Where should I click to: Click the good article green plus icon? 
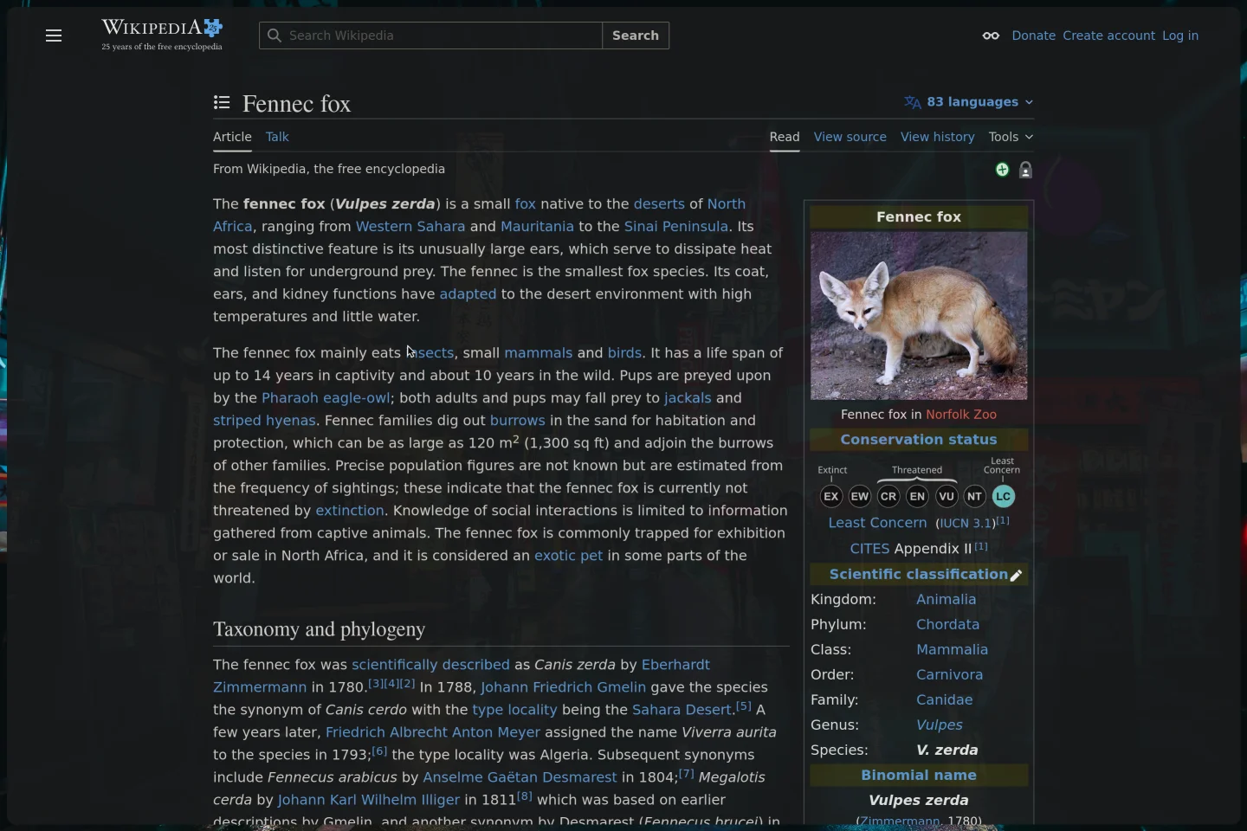1001,170
